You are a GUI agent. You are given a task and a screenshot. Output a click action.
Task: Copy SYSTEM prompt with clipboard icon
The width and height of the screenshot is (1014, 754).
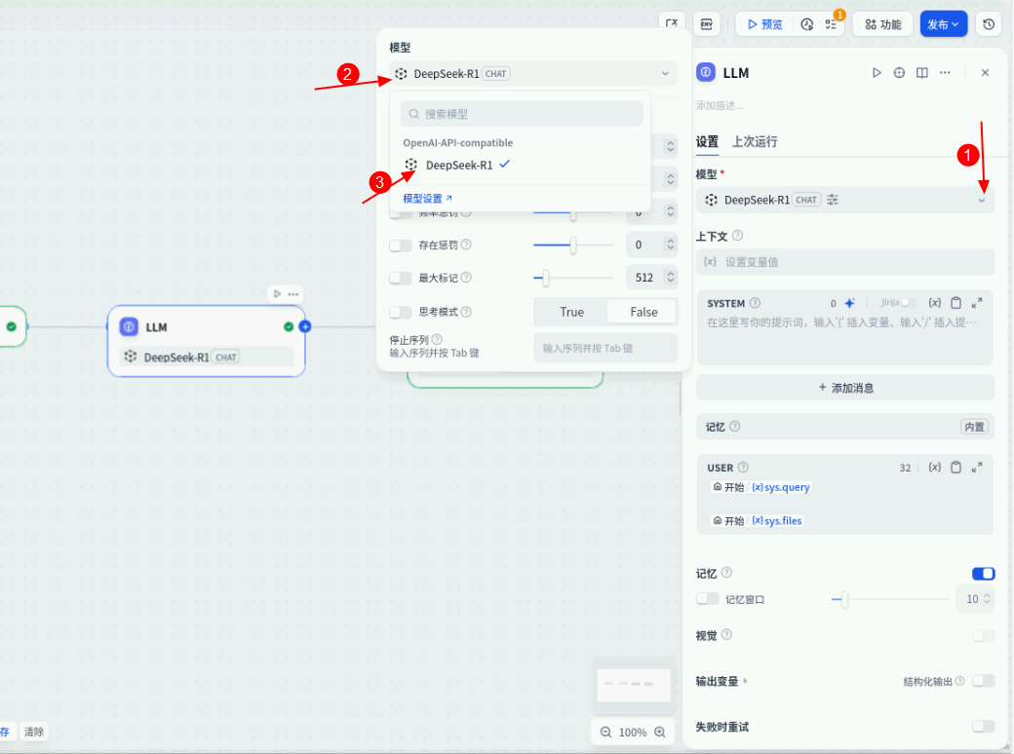click(x=955, y=303)
